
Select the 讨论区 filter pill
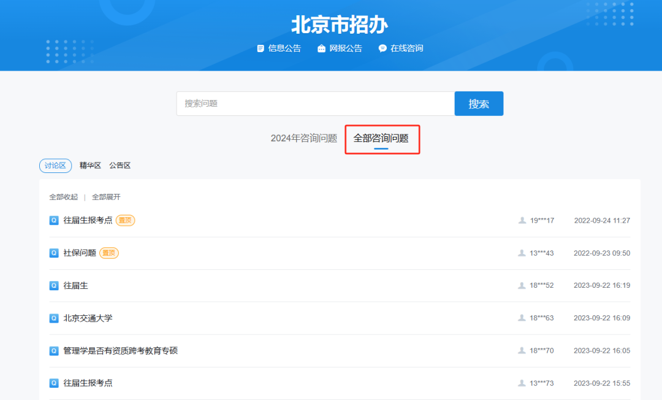coord(55,166)
